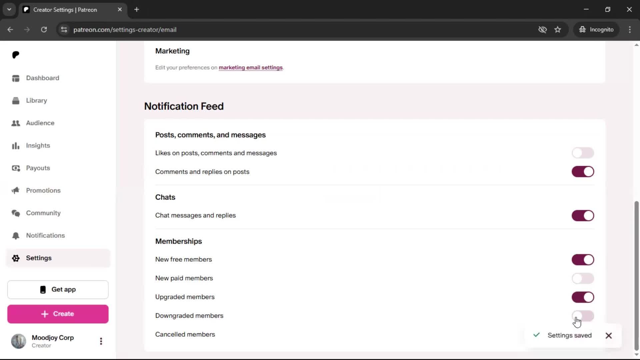Click the Get app button
Image resolution: width=640 pixels, height=360 pixels.
click(58, 290)
